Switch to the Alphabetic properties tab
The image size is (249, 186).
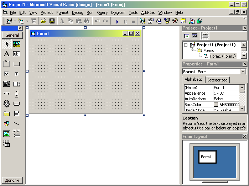[193, 79]
